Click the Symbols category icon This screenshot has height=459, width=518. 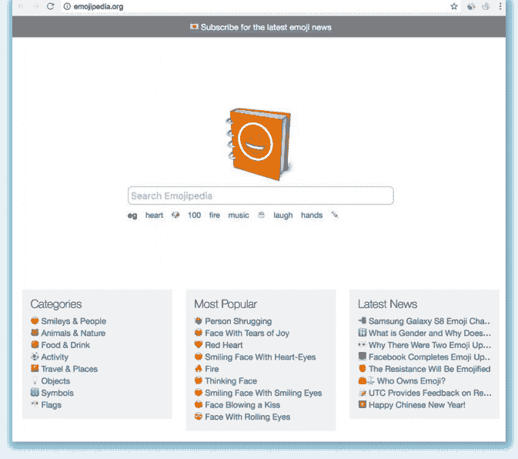35,393
